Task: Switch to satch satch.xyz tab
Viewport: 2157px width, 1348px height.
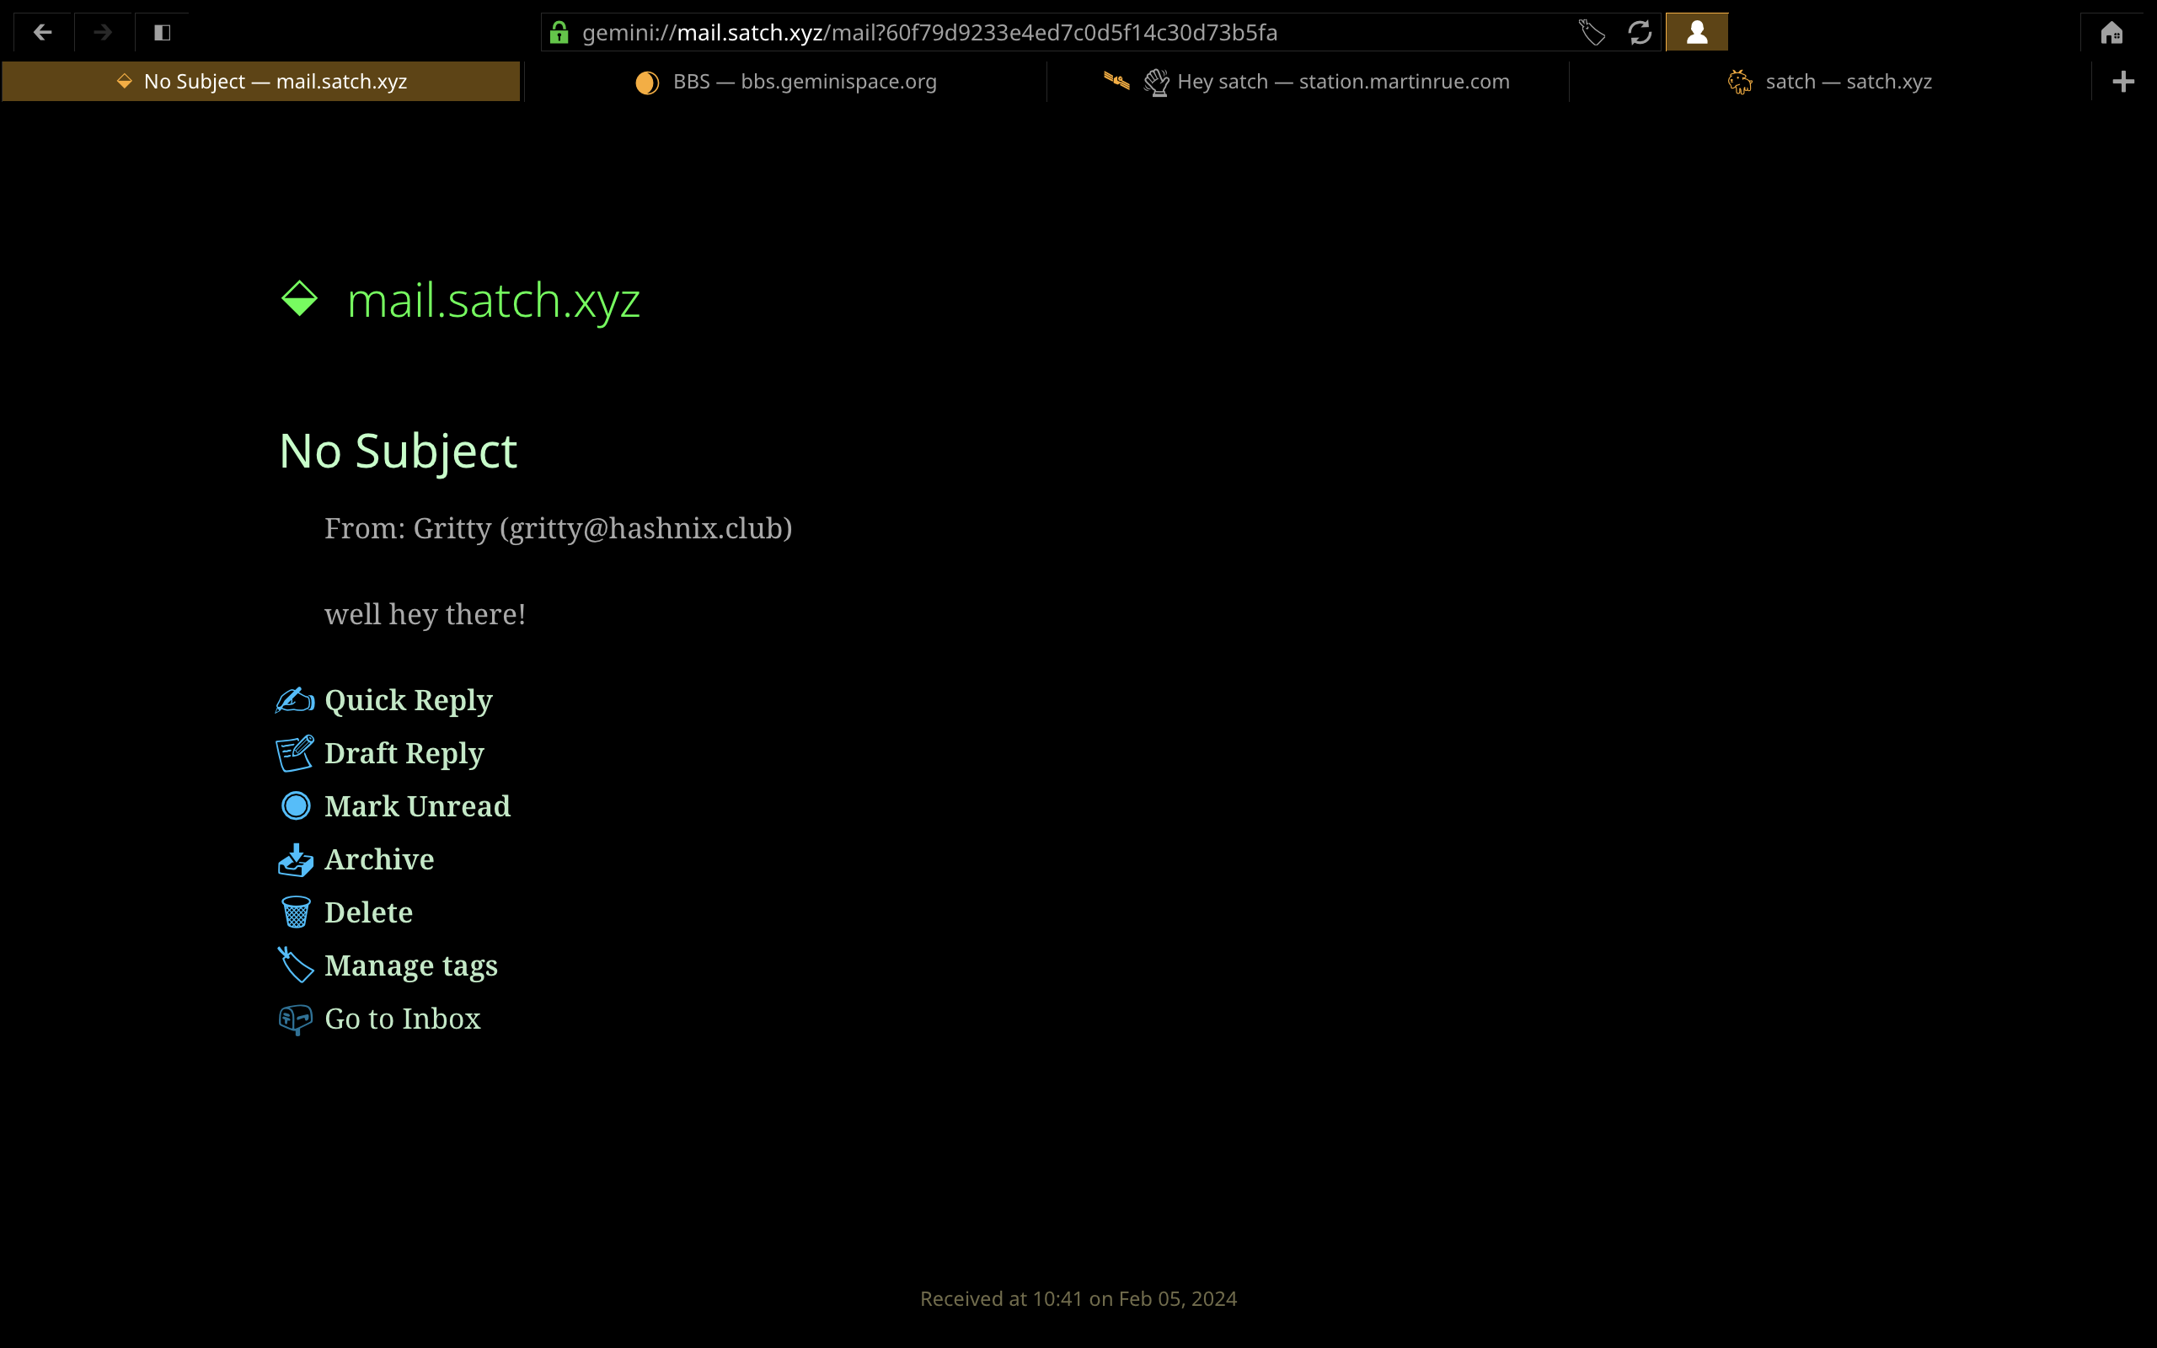Action: click(x=1830, y=82)
